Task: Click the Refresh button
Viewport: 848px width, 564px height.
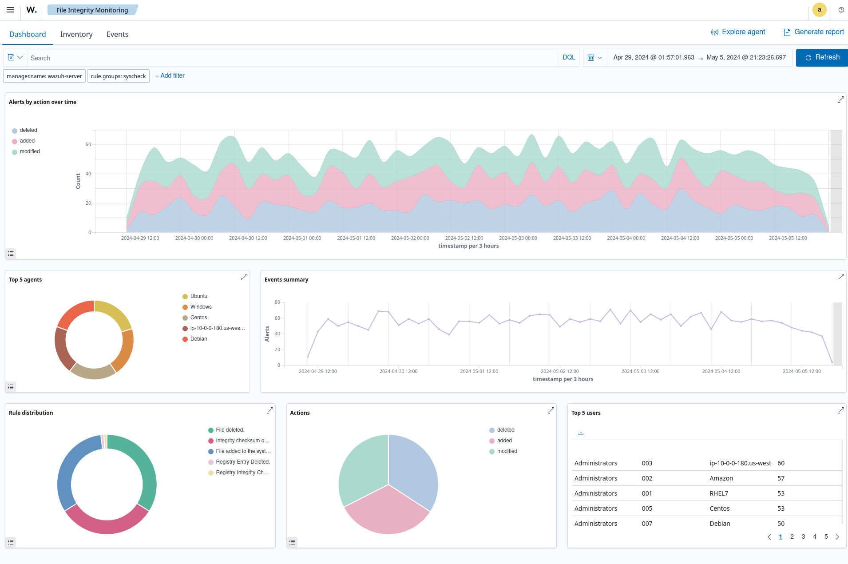Action: point(822,57)
